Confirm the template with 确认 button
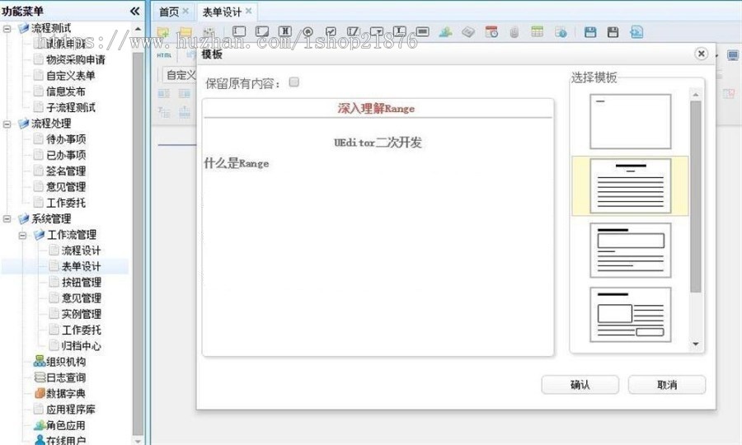This screenshot has width=742, height=445. (x=580, y=385)
